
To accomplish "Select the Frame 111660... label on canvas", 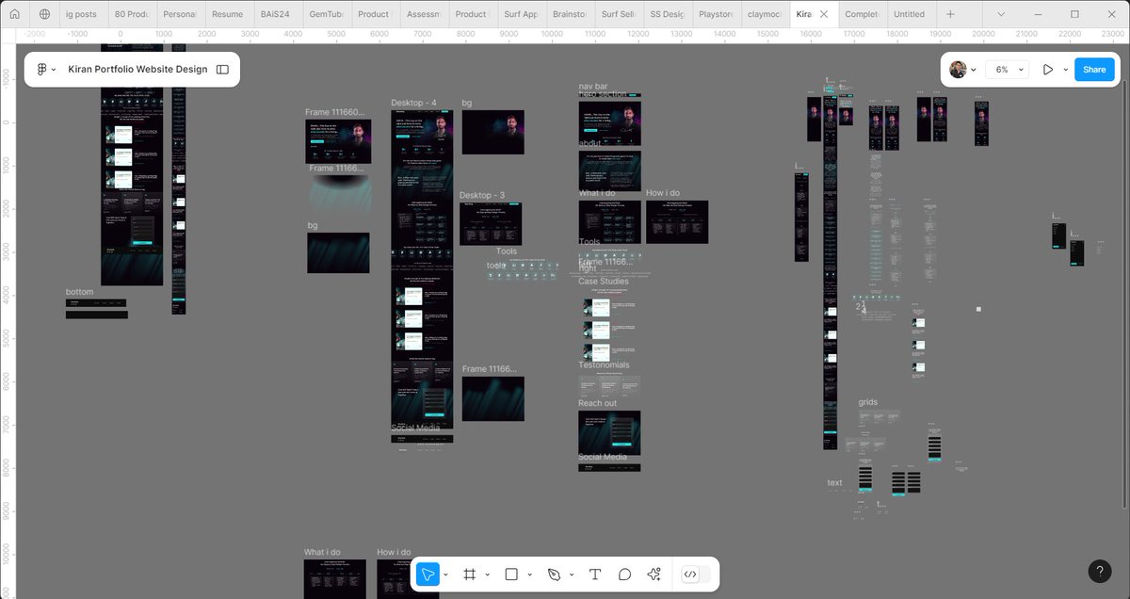I will pyautogui.click(x=334, y=112).
